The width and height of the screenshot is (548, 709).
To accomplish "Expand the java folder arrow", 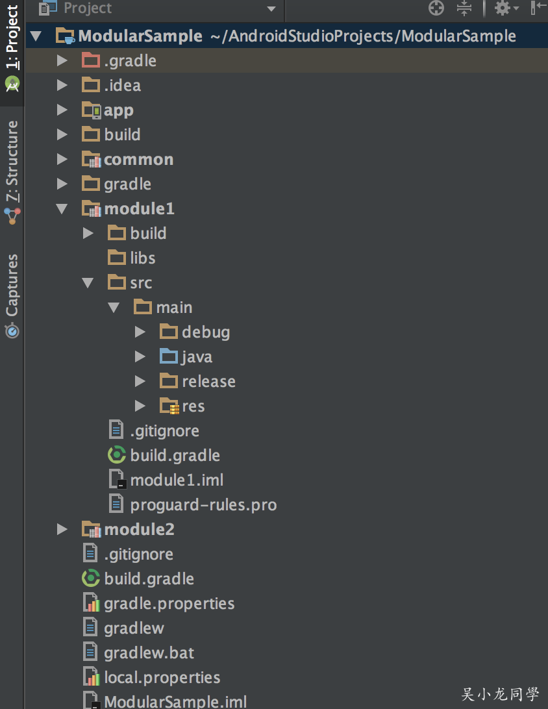I will point(140,356).
